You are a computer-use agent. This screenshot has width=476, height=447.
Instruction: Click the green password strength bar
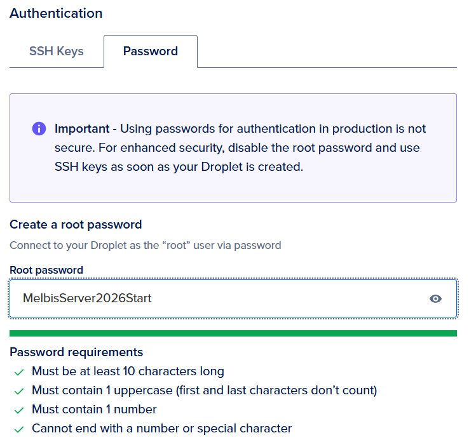point(233,333)
